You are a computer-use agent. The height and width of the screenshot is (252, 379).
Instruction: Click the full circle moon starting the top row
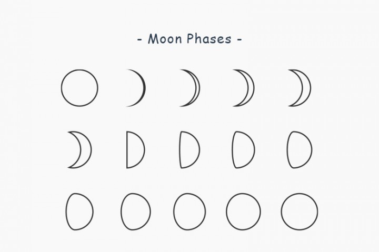(79, 87)
